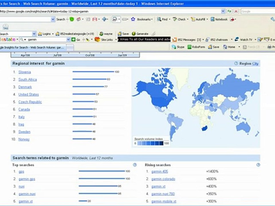Click the search volume index legend
The image size is (275, 206).
coord(151,141)
